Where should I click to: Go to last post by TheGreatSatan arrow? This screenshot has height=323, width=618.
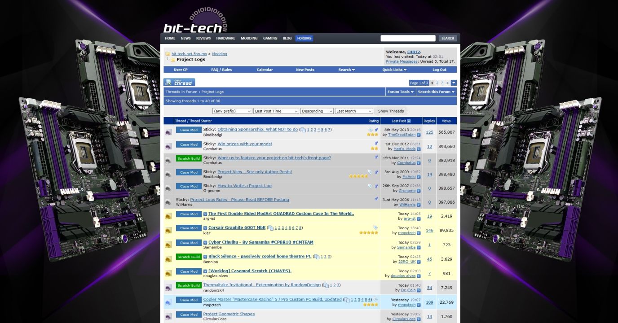[x=419, y=135]
